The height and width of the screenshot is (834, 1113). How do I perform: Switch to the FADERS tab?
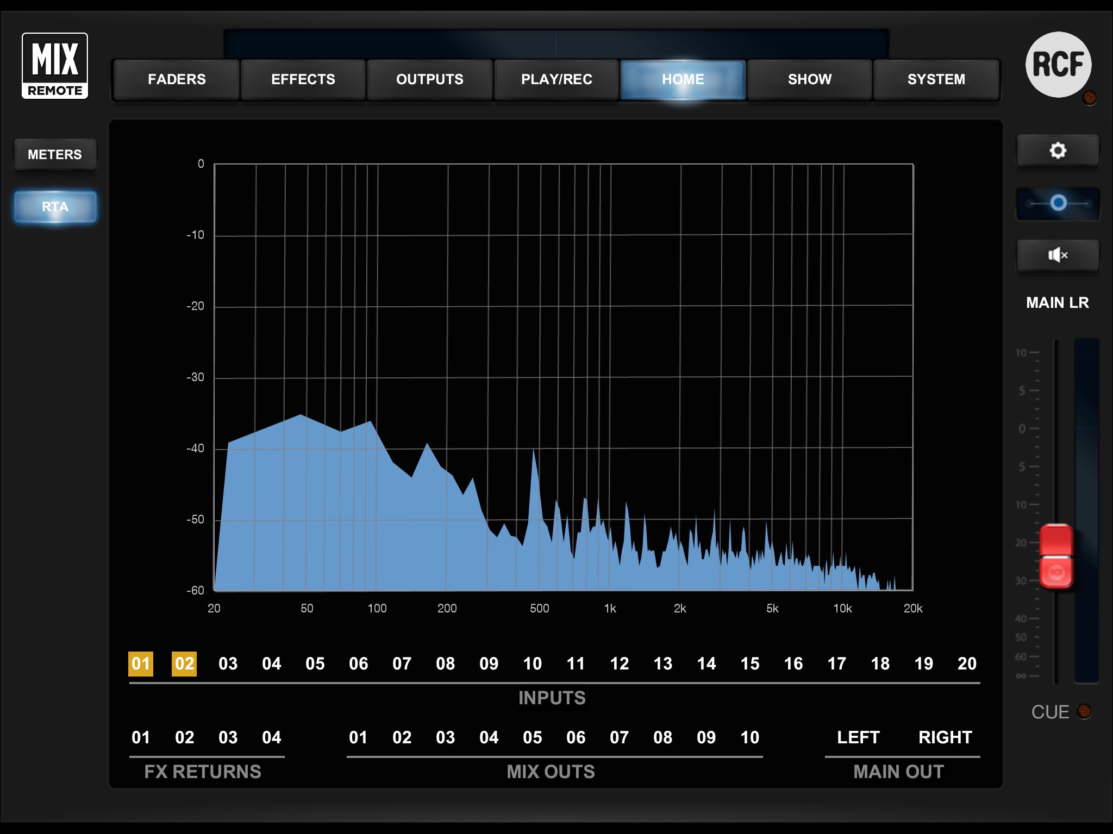click(x=177, y=80)
